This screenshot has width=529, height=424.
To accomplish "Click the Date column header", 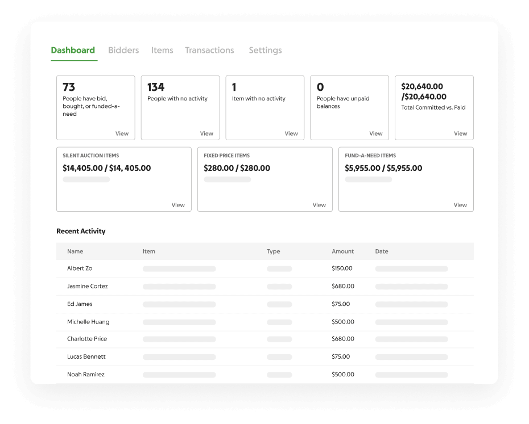I will pyautogui.click(x=382, y=251).
